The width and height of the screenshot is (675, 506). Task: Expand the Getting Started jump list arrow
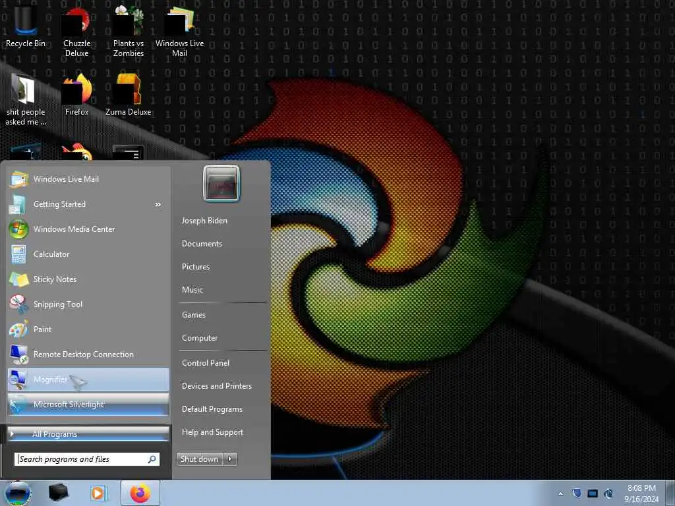point(158,204)
